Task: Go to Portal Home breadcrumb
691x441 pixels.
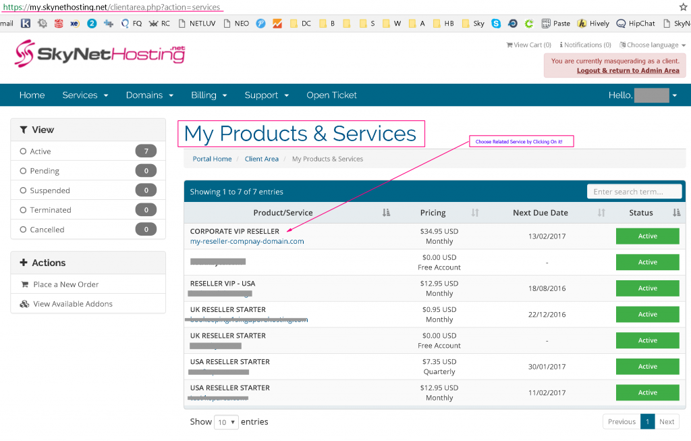Action: (212, 159)
